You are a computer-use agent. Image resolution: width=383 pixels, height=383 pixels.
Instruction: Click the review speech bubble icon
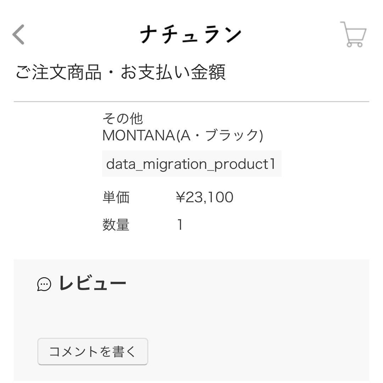click(x=44, y=284)
